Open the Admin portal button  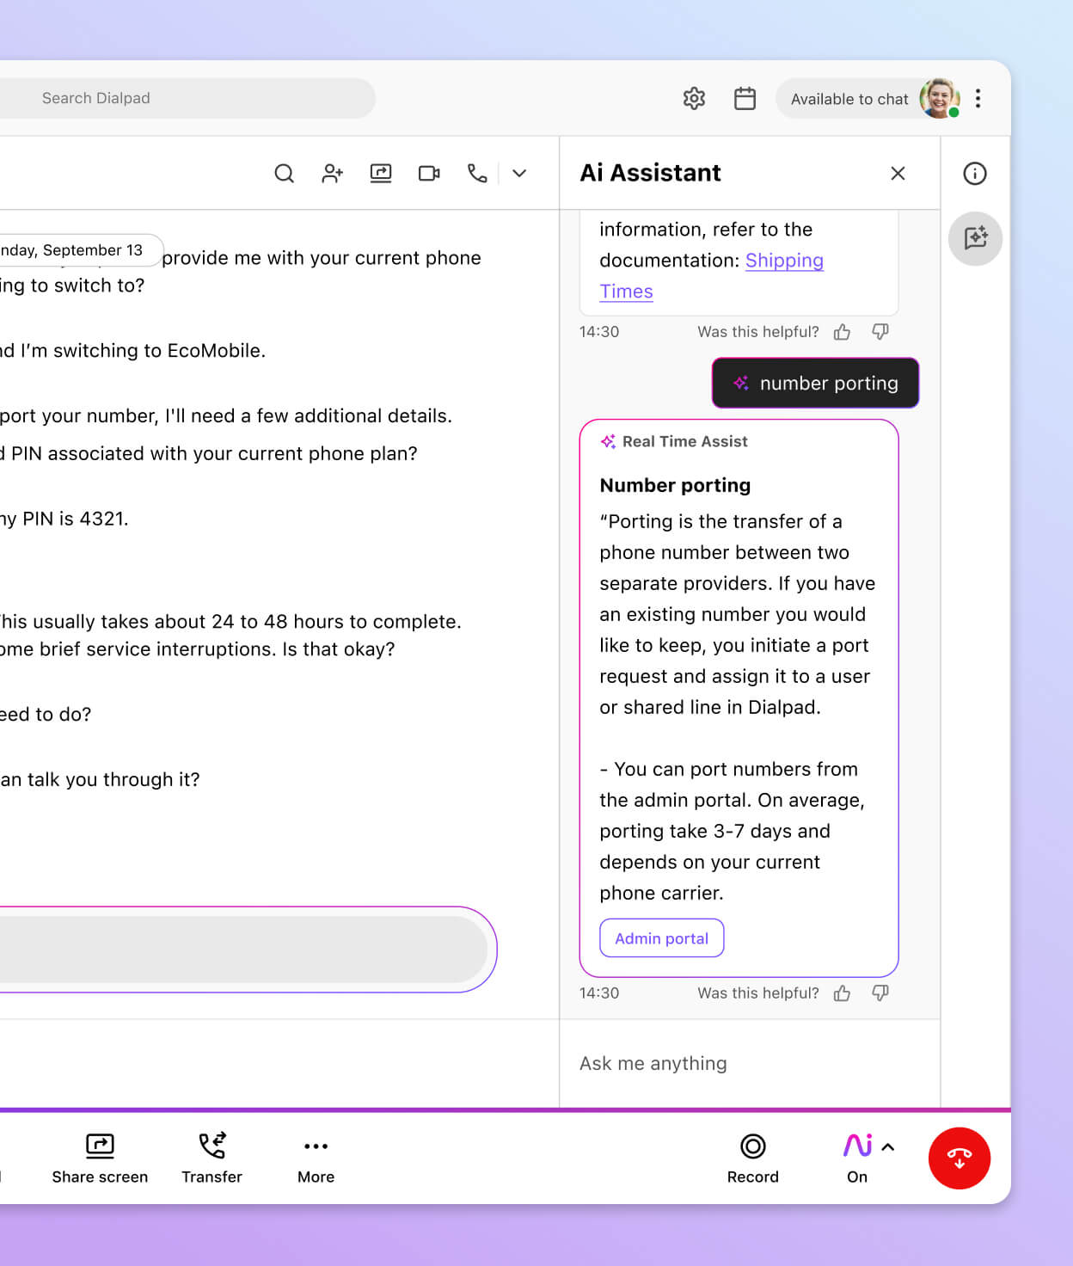661,938
